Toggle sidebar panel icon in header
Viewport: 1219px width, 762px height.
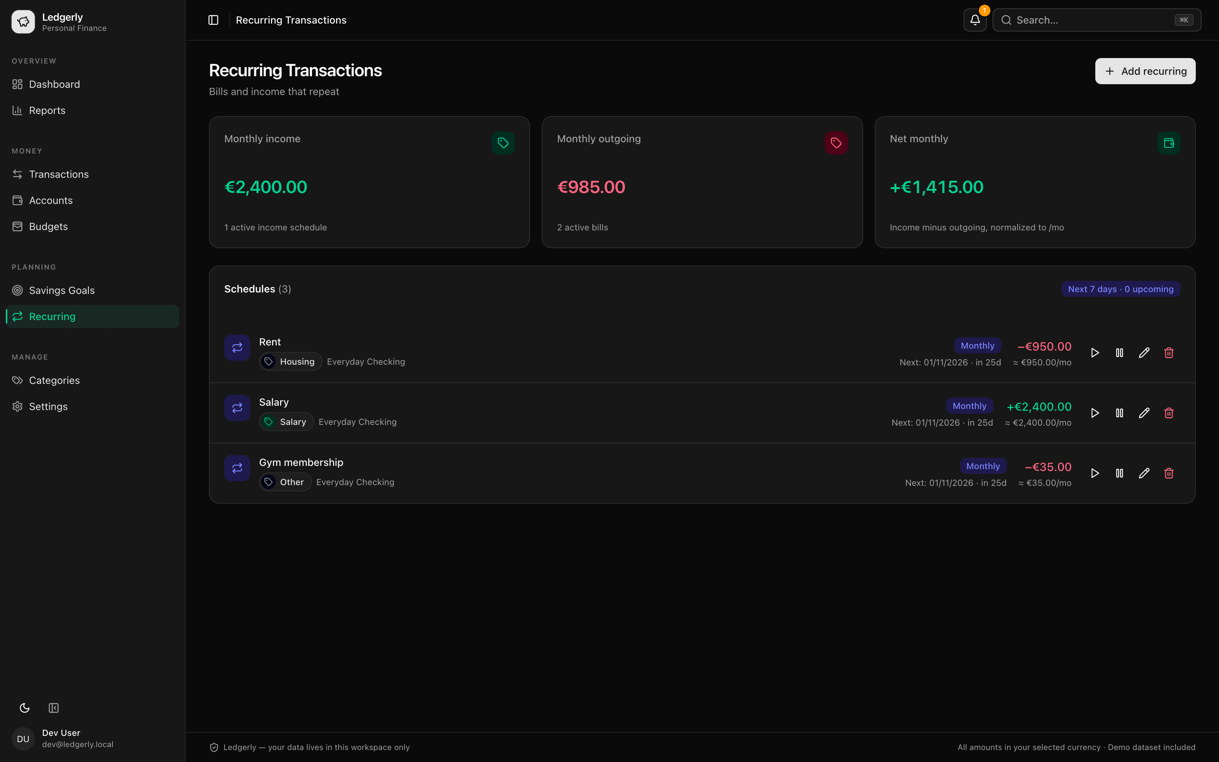[213, 20]
